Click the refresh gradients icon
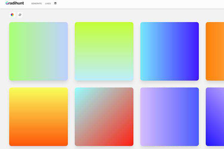Viewport: 224px width, 149px height. (x=20, y=15)
